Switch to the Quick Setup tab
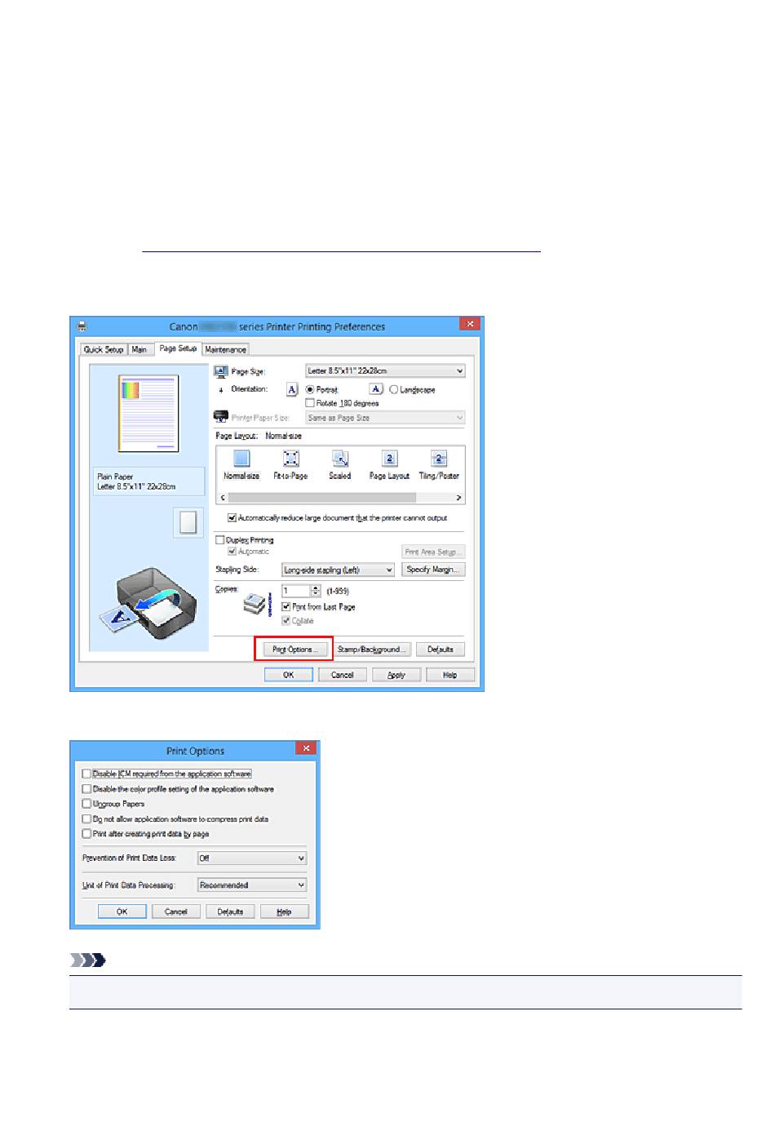 click(104, 349)
